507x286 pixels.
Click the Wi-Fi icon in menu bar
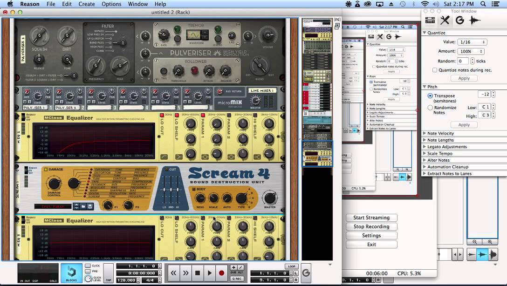(425, 4)
